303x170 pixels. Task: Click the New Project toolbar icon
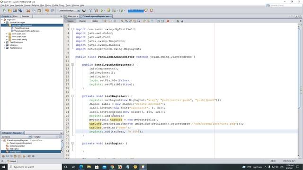coord(9,10)
